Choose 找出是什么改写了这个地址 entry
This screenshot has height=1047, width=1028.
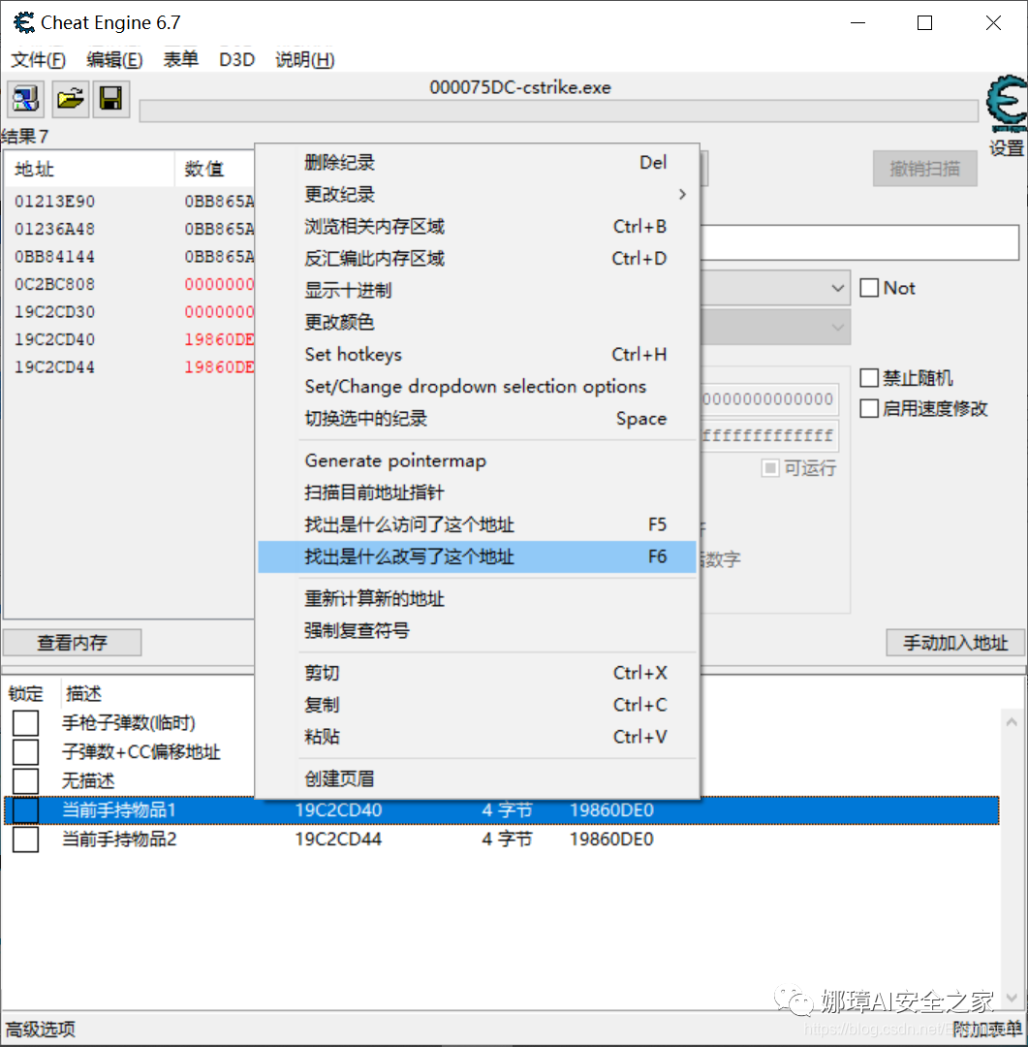[x=478, y=556]
